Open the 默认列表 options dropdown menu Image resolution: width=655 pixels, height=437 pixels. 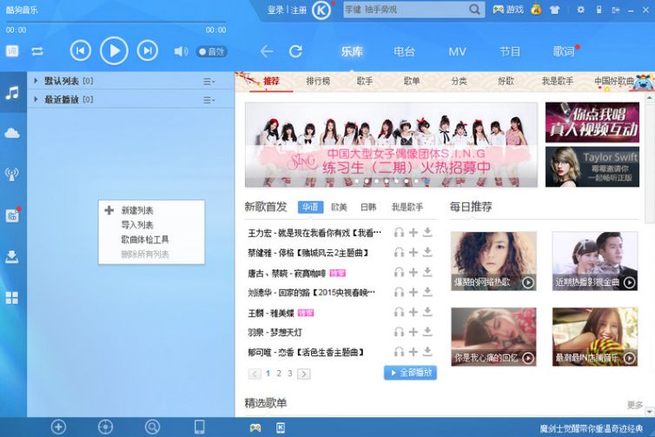coord(208,81)
